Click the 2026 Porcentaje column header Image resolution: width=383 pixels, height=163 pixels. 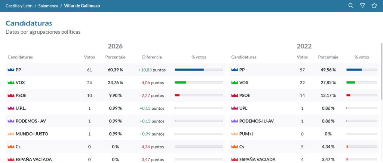[x=115, y=57]
